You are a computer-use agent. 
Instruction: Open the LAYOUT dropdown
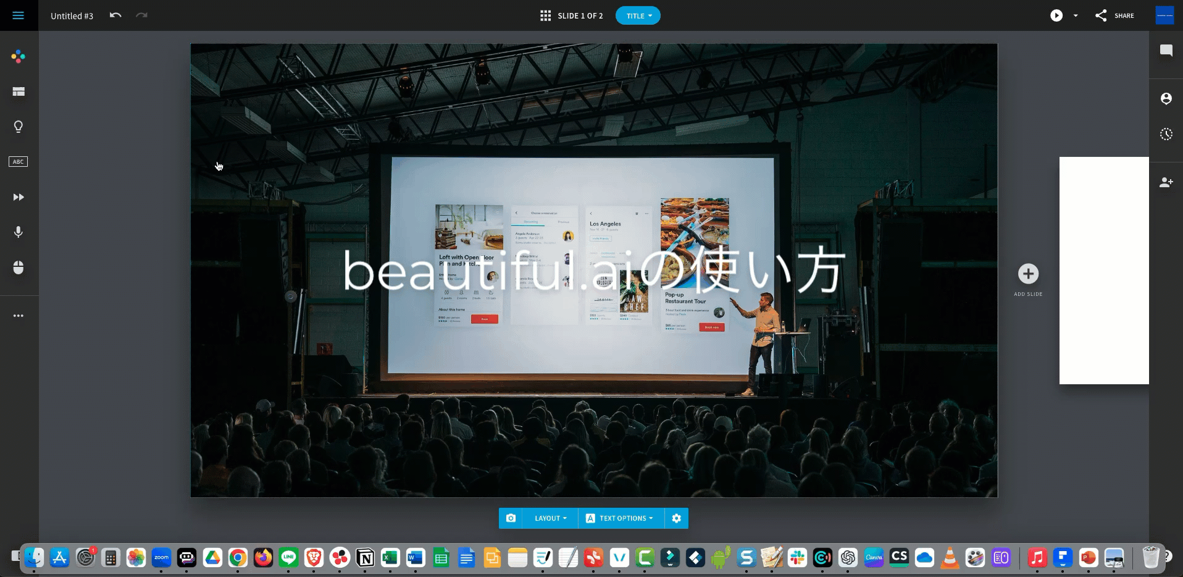[550, 518]
